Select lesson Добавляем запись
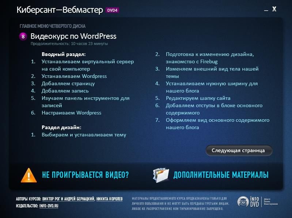The width and height of the screenshot is (292, 218). [x=65, y=91]
